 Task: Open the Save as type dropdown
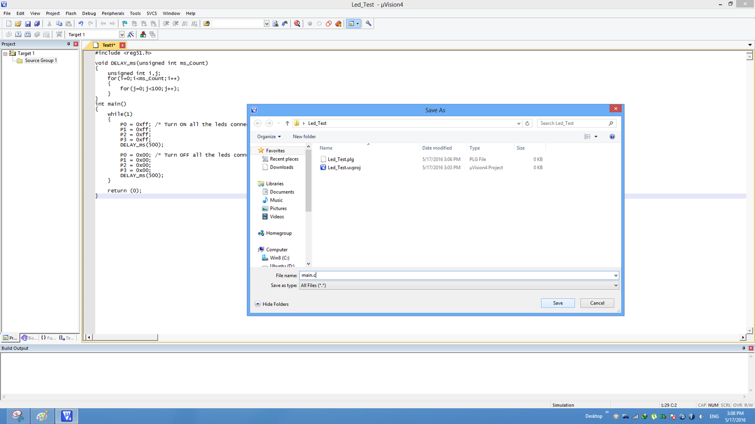tap(616, 285)
